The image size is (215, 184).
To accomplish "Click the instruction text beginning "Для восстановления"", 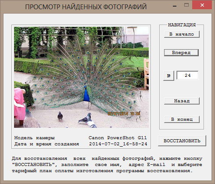I will tap(107, 165).
